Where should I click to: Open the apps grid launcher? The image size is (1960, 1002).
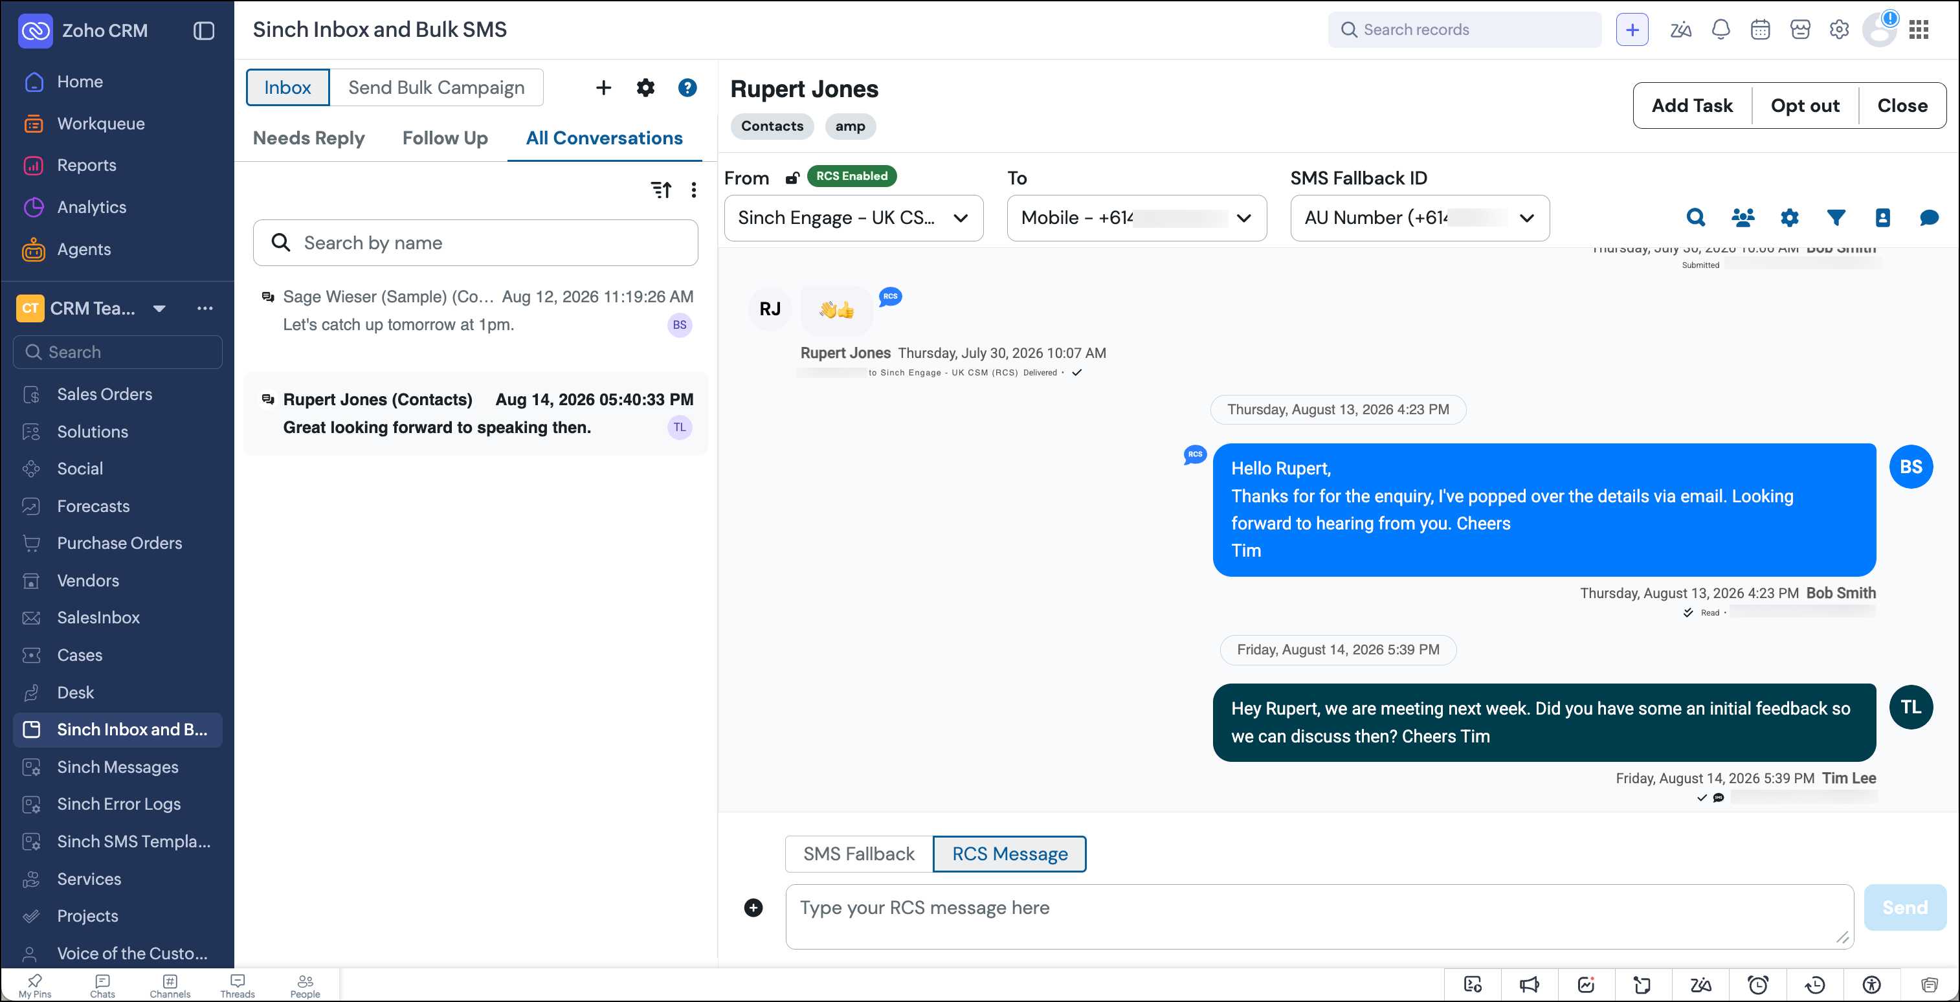coord(1919,30)
